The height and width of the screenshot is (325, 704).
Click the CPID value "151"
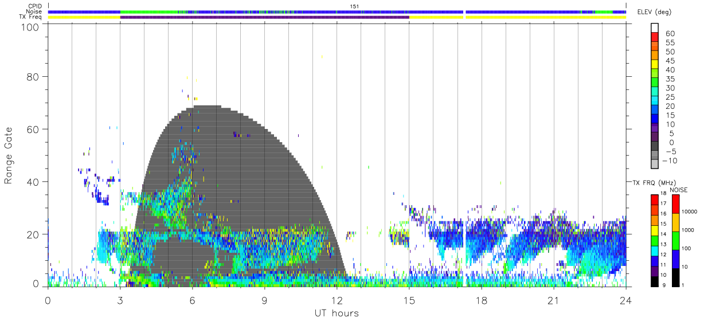point(355,6)
